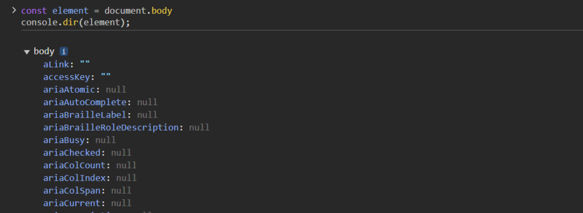
Task: Click the ariaColIndex property
Action: click(75, 178)
